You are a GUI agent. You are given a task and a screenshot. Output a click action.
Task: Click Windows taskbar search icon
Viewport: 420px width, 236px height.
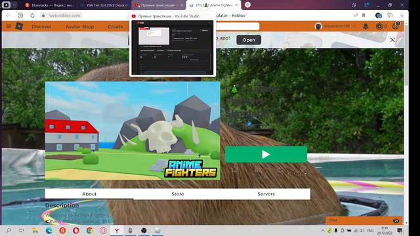(x=9, y=230)
